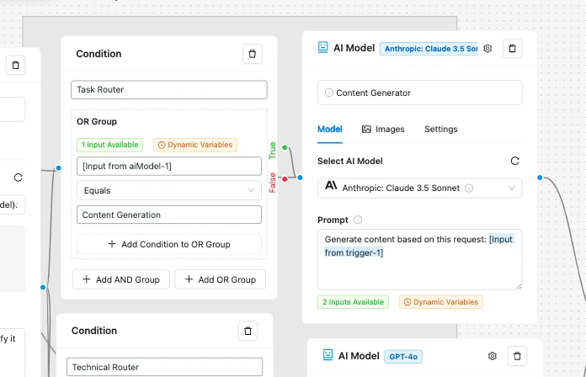Open Dynamic Variables in the Prompt section
This screenshot has height=377, width=586.
coord(440,302)
